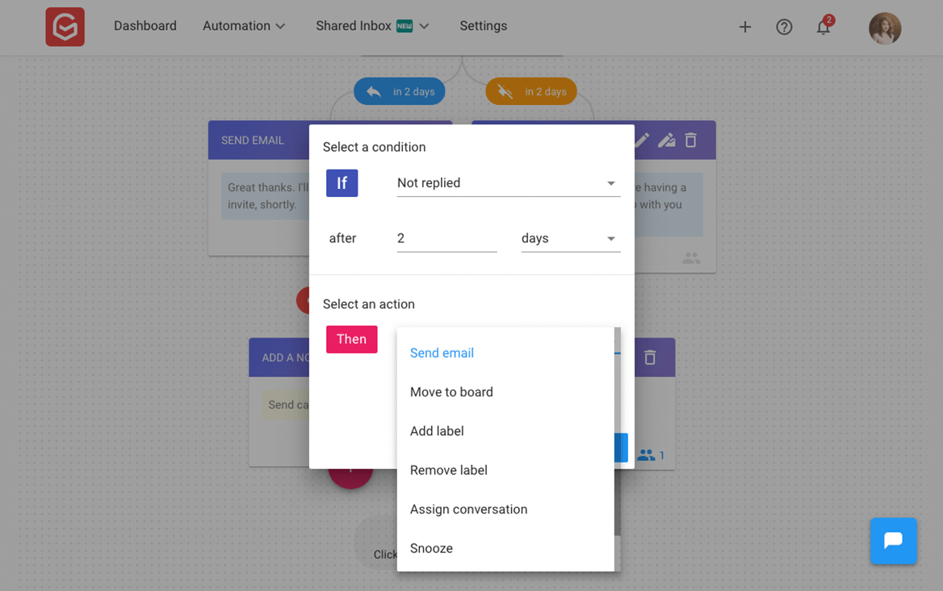Click the after number field with value 2
The image size is (943, 591).
click(x=446, y=239)
